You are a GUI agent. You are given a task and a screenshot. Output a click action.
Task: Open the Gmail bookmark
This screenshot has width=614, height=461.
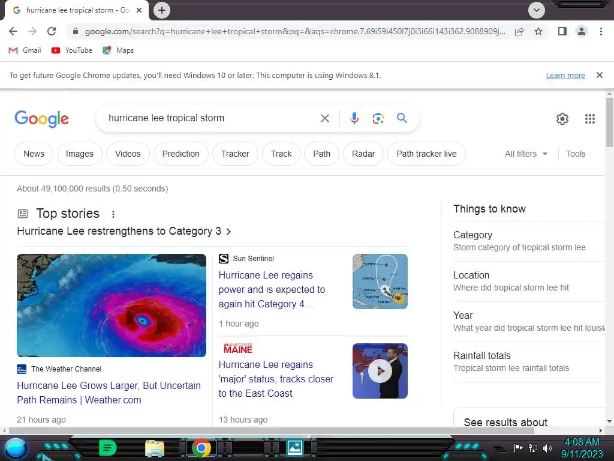25,50
